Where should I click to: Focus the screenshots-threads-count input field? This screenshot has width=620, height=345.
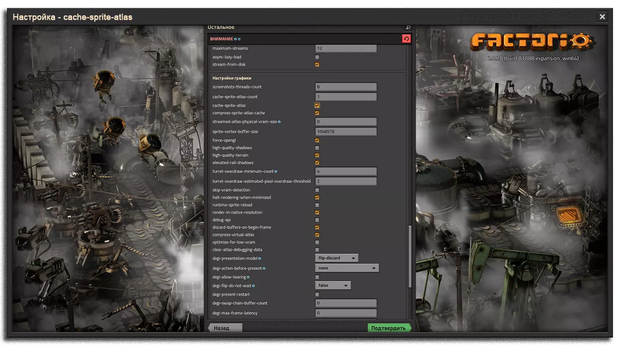[346, 87]
